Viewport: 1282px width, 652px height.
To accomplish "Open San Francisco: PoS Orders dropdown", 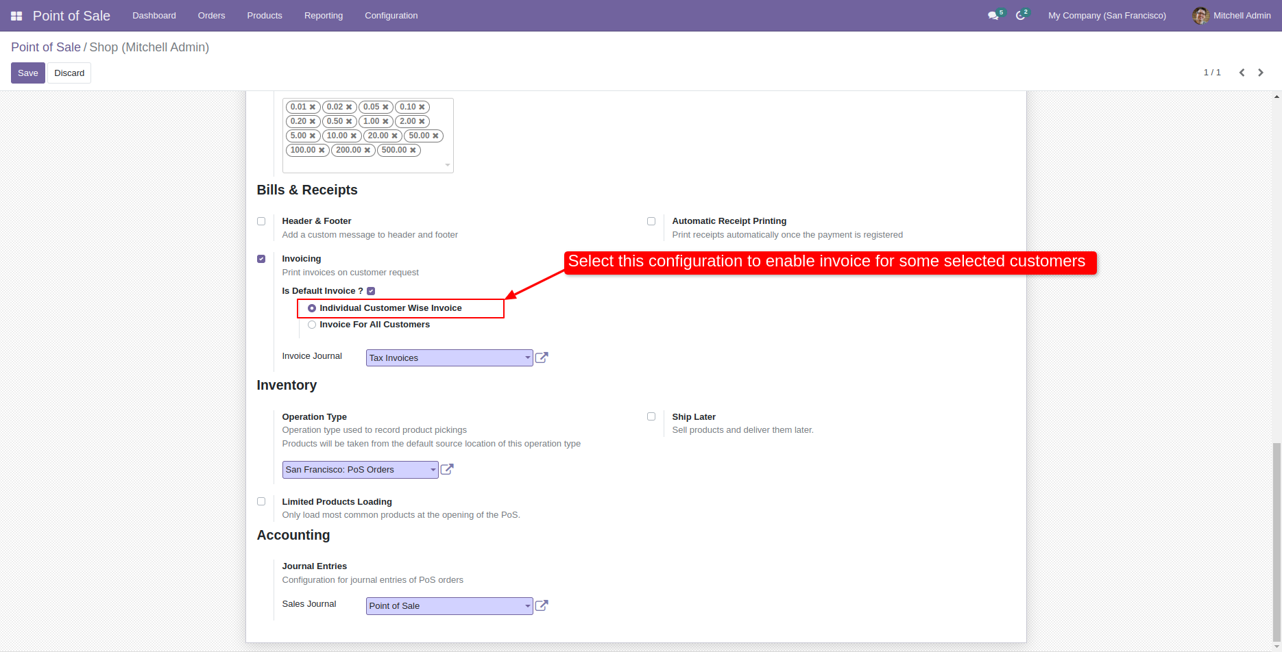I will [360, 469].
